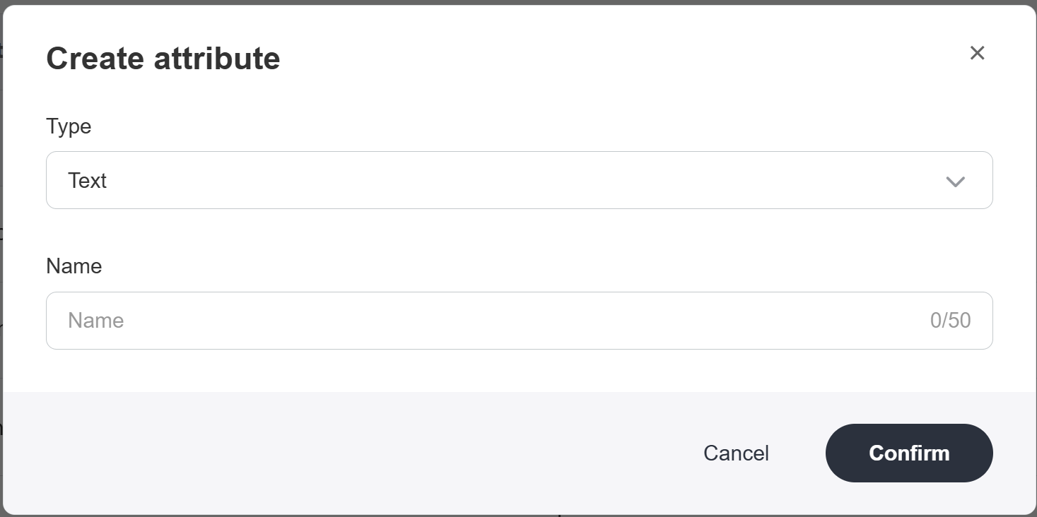Click the Name placeholder text
This screenshot has height=517, width=1037.
tap(96, 321)
